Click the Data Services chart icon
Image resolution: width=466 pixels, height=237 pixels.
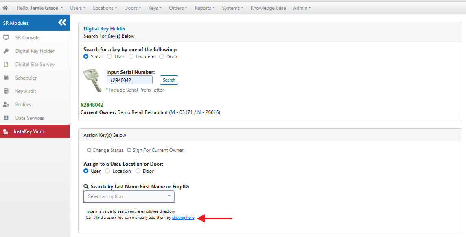[6, 118]
